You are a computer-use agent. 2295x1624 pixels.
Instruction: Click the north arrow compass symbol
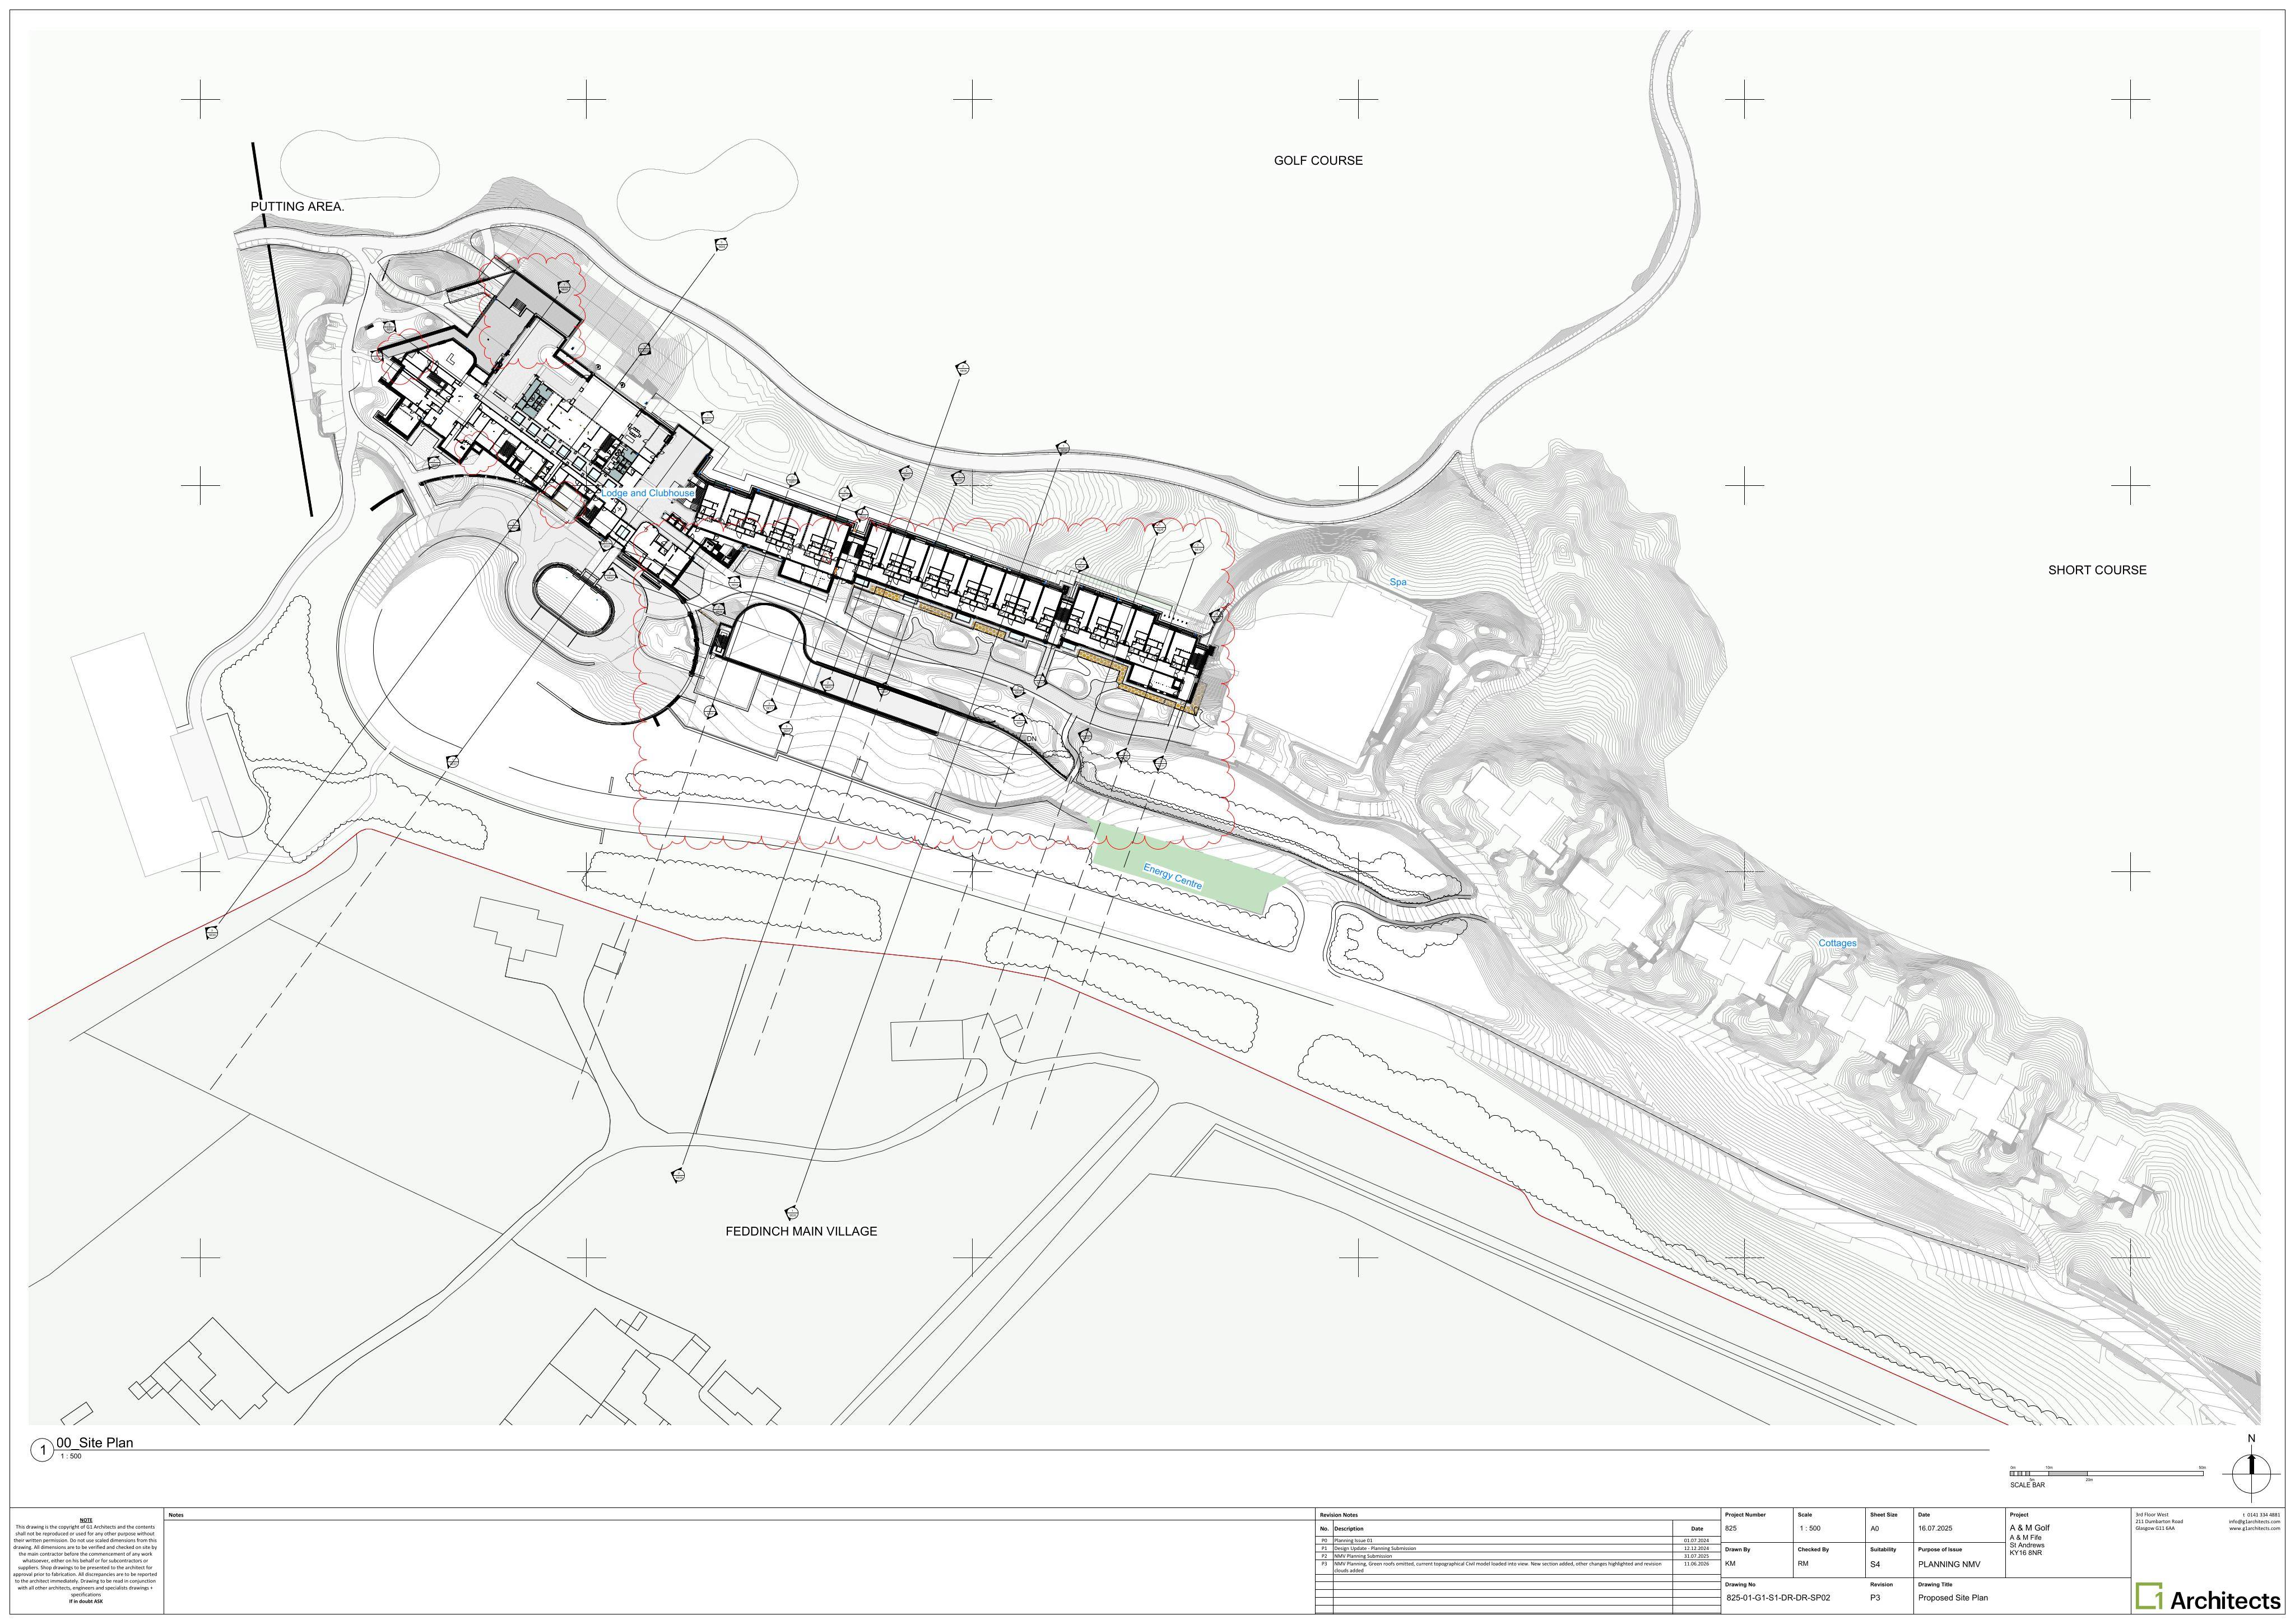coord(2251,1473)
